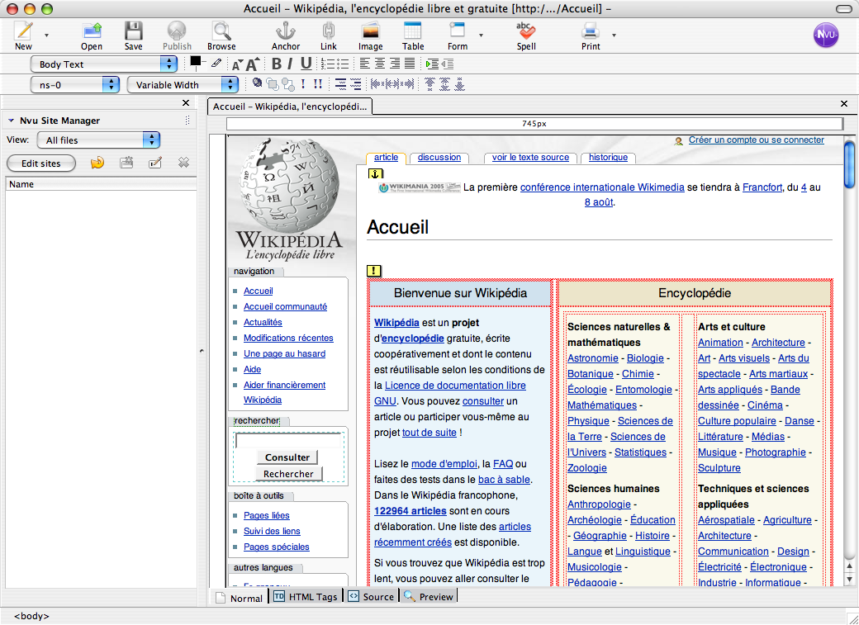
Task: Click the rechercher search input field
Action: (288, 441)
